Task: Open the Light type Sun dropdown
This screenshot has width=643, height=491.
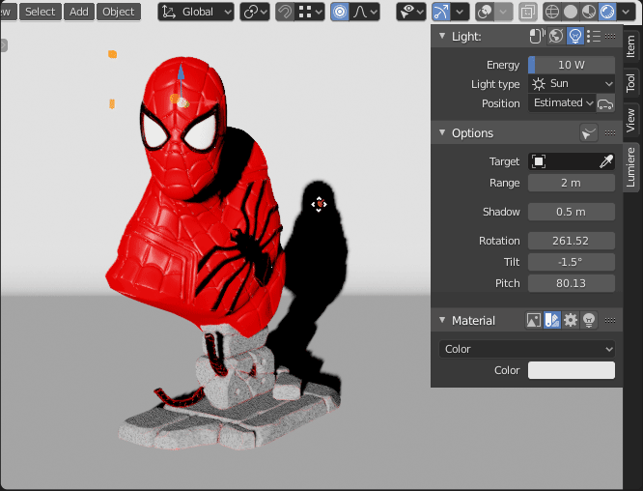Action: click(x=572, y=84)
